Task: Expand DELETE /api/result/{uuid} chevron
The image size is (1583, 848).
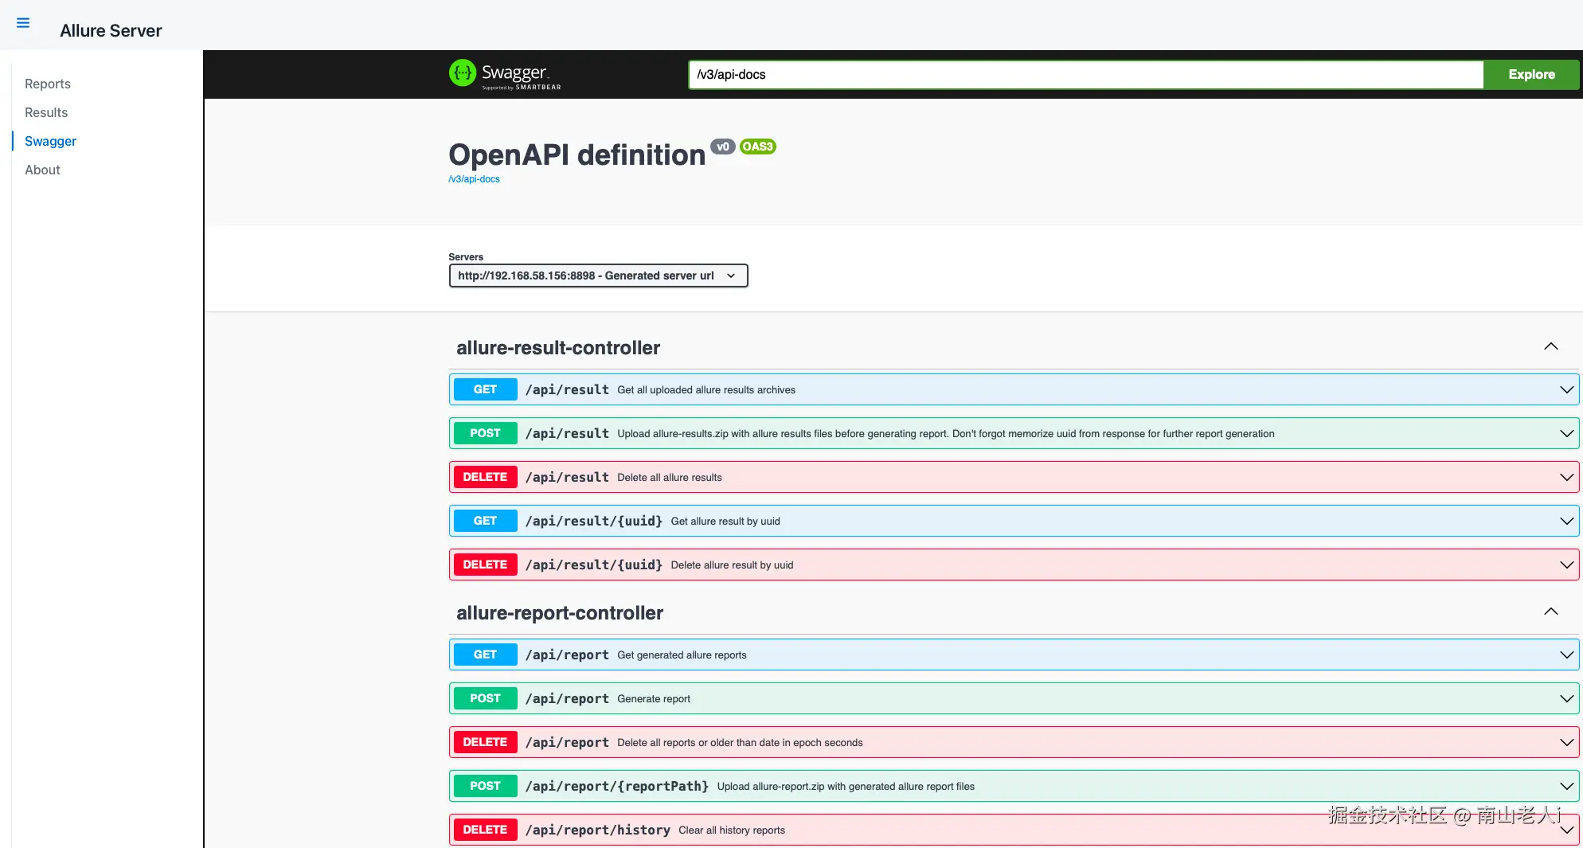Action: coord(1566,565)
